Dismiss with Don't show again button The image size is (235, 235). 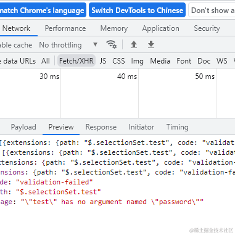212,10
